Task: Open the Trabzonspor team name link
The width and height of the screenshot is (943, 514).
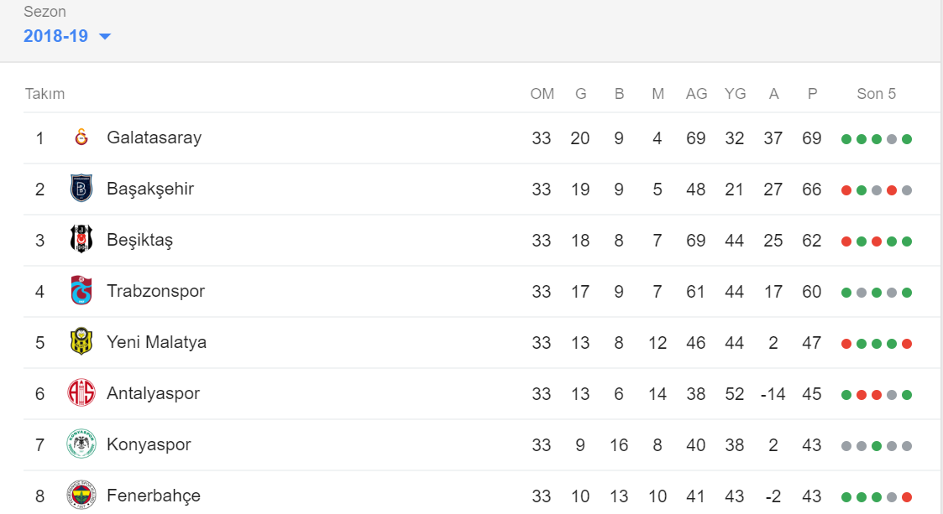Action: (155, 291)
